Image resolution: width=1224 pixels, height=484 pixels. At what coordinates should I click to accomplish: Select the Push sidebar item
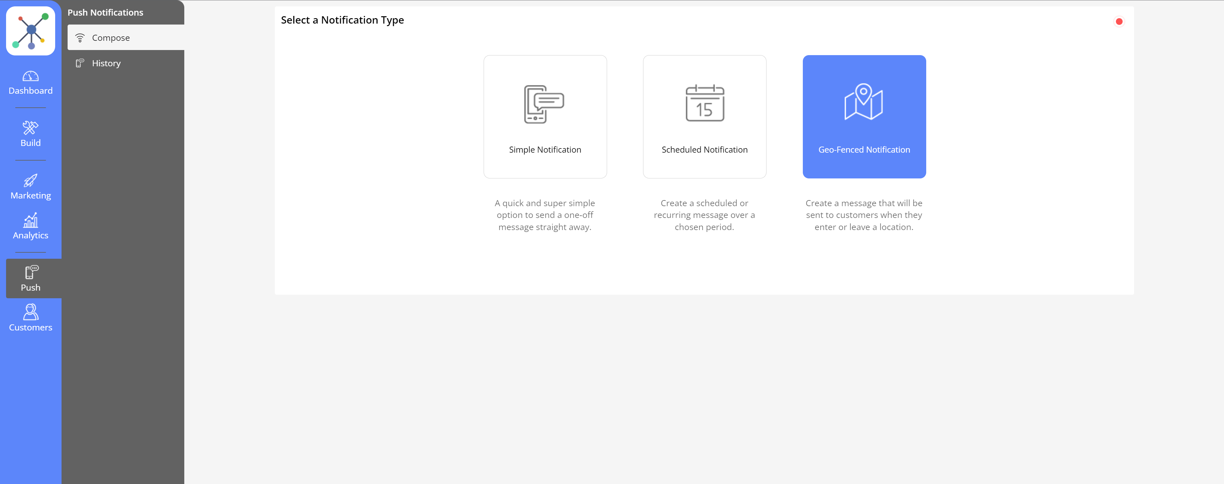click(x=30, y=278)
